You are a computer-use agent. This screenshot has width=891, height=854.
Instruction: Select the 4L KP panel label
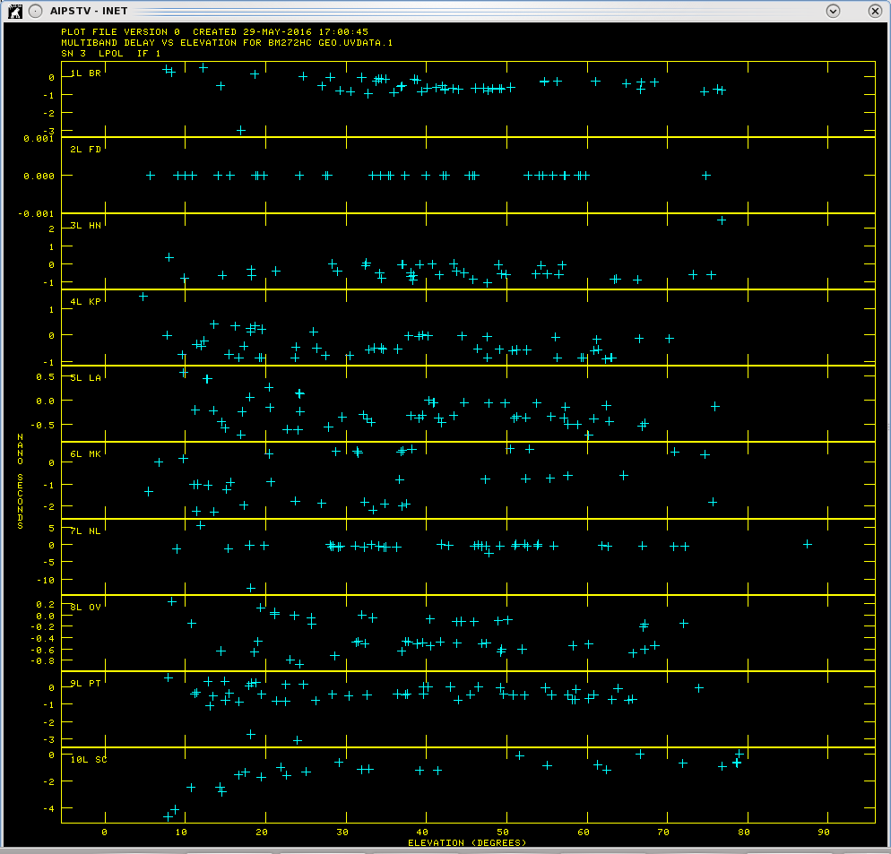(86, 302)
